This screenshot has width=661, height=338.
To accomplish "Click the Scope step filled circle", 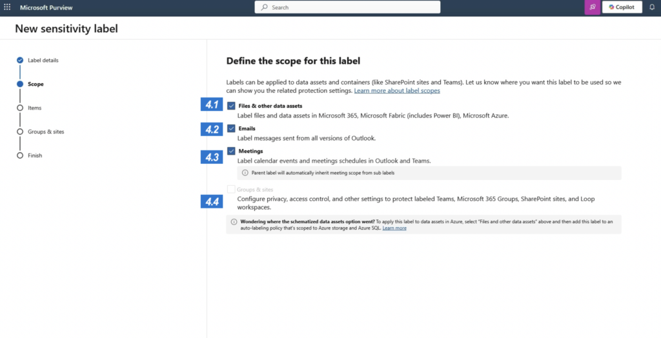I will click(x=20, y=84).
